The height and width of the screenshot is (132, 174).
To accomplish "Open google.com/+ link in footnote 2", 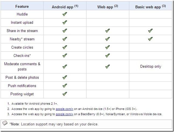I will [x=65, y=109].
